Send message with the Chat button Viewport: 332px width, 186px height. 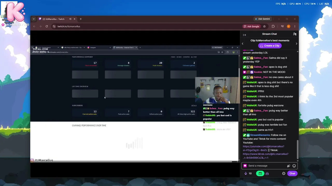pos(292,174)
